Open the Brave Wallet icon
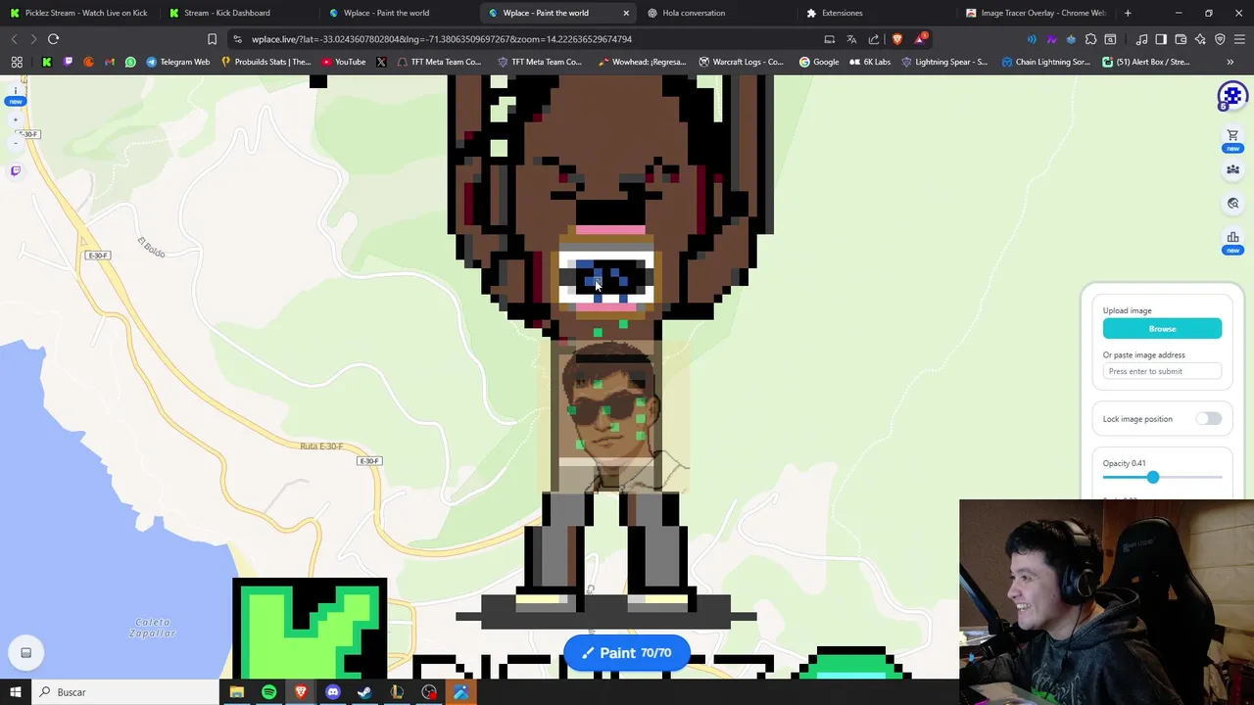 coord(1181,39)
